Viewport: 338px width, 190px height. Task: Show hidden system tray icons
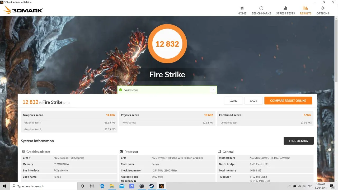[x=290, y=186]
